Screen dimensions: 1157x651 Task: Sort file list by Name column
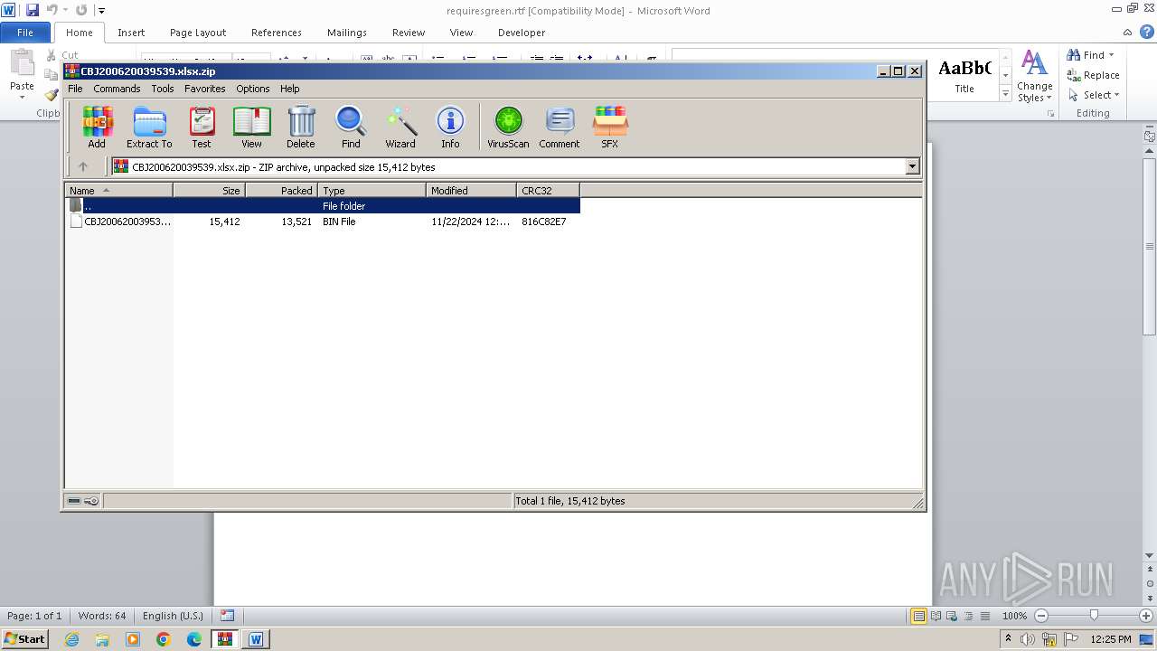point(118,190)
